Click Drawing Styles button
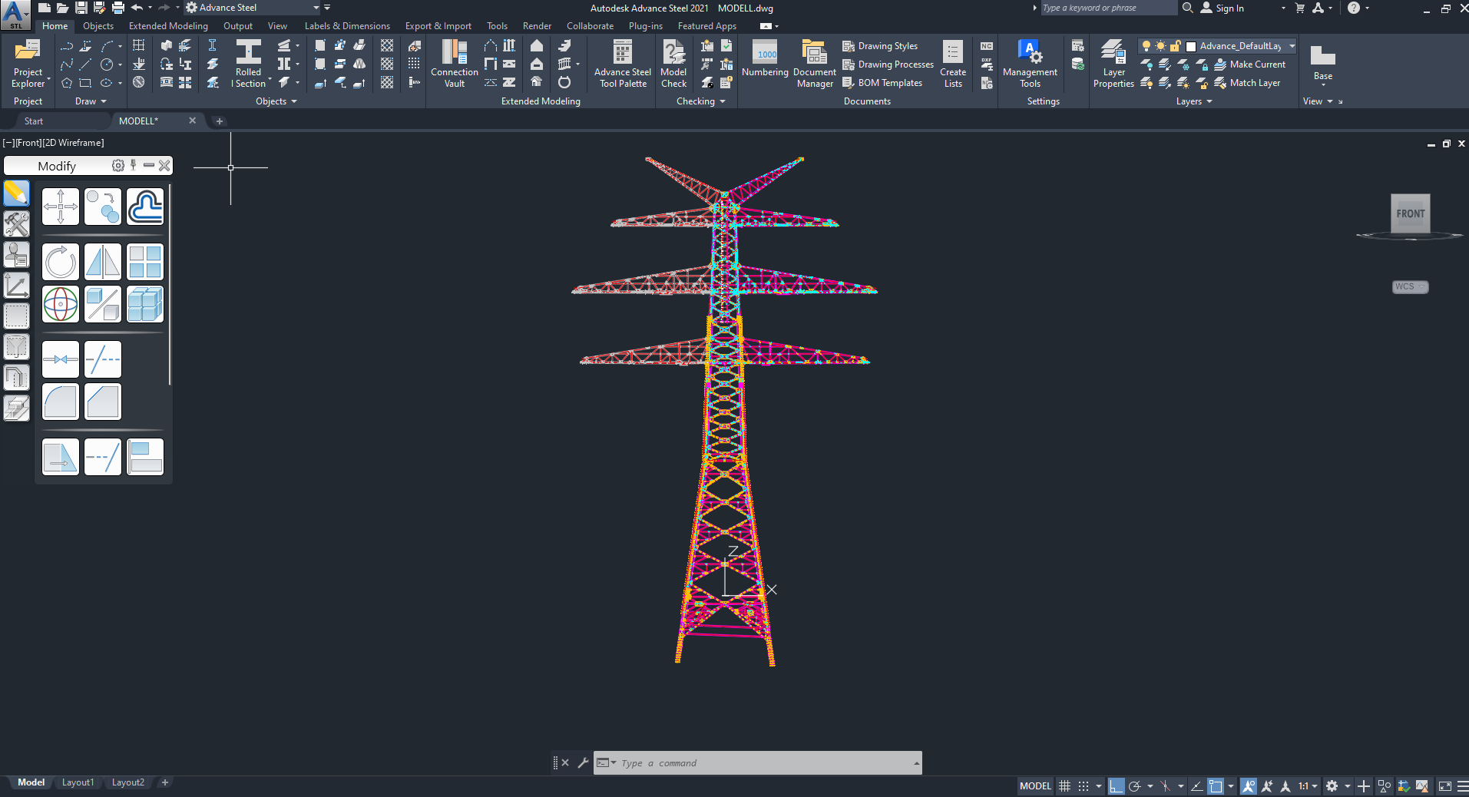This screenshot has width=1469, height=797. tap(880, 46)
